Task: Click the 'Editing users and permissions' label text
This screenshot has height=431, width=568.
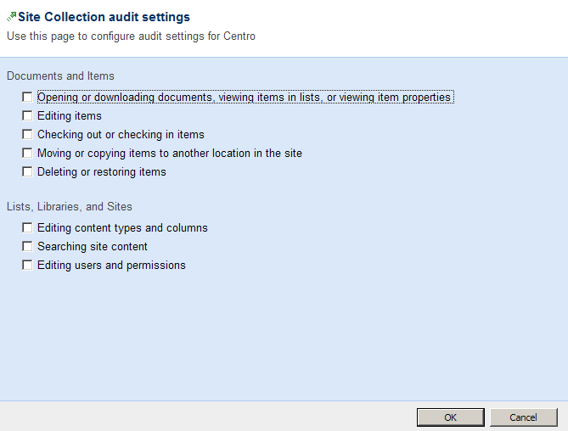Action: (111, 266)
